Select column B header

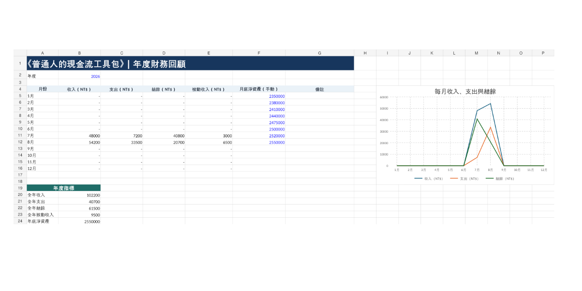tap(80, 53)
